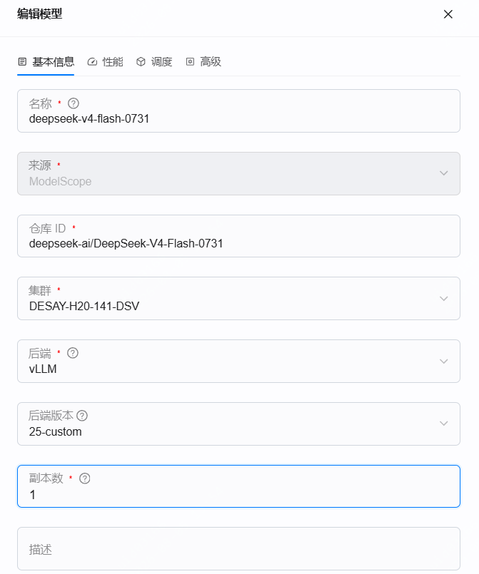Click the 基本信息 document icon

tap(22, 61)
